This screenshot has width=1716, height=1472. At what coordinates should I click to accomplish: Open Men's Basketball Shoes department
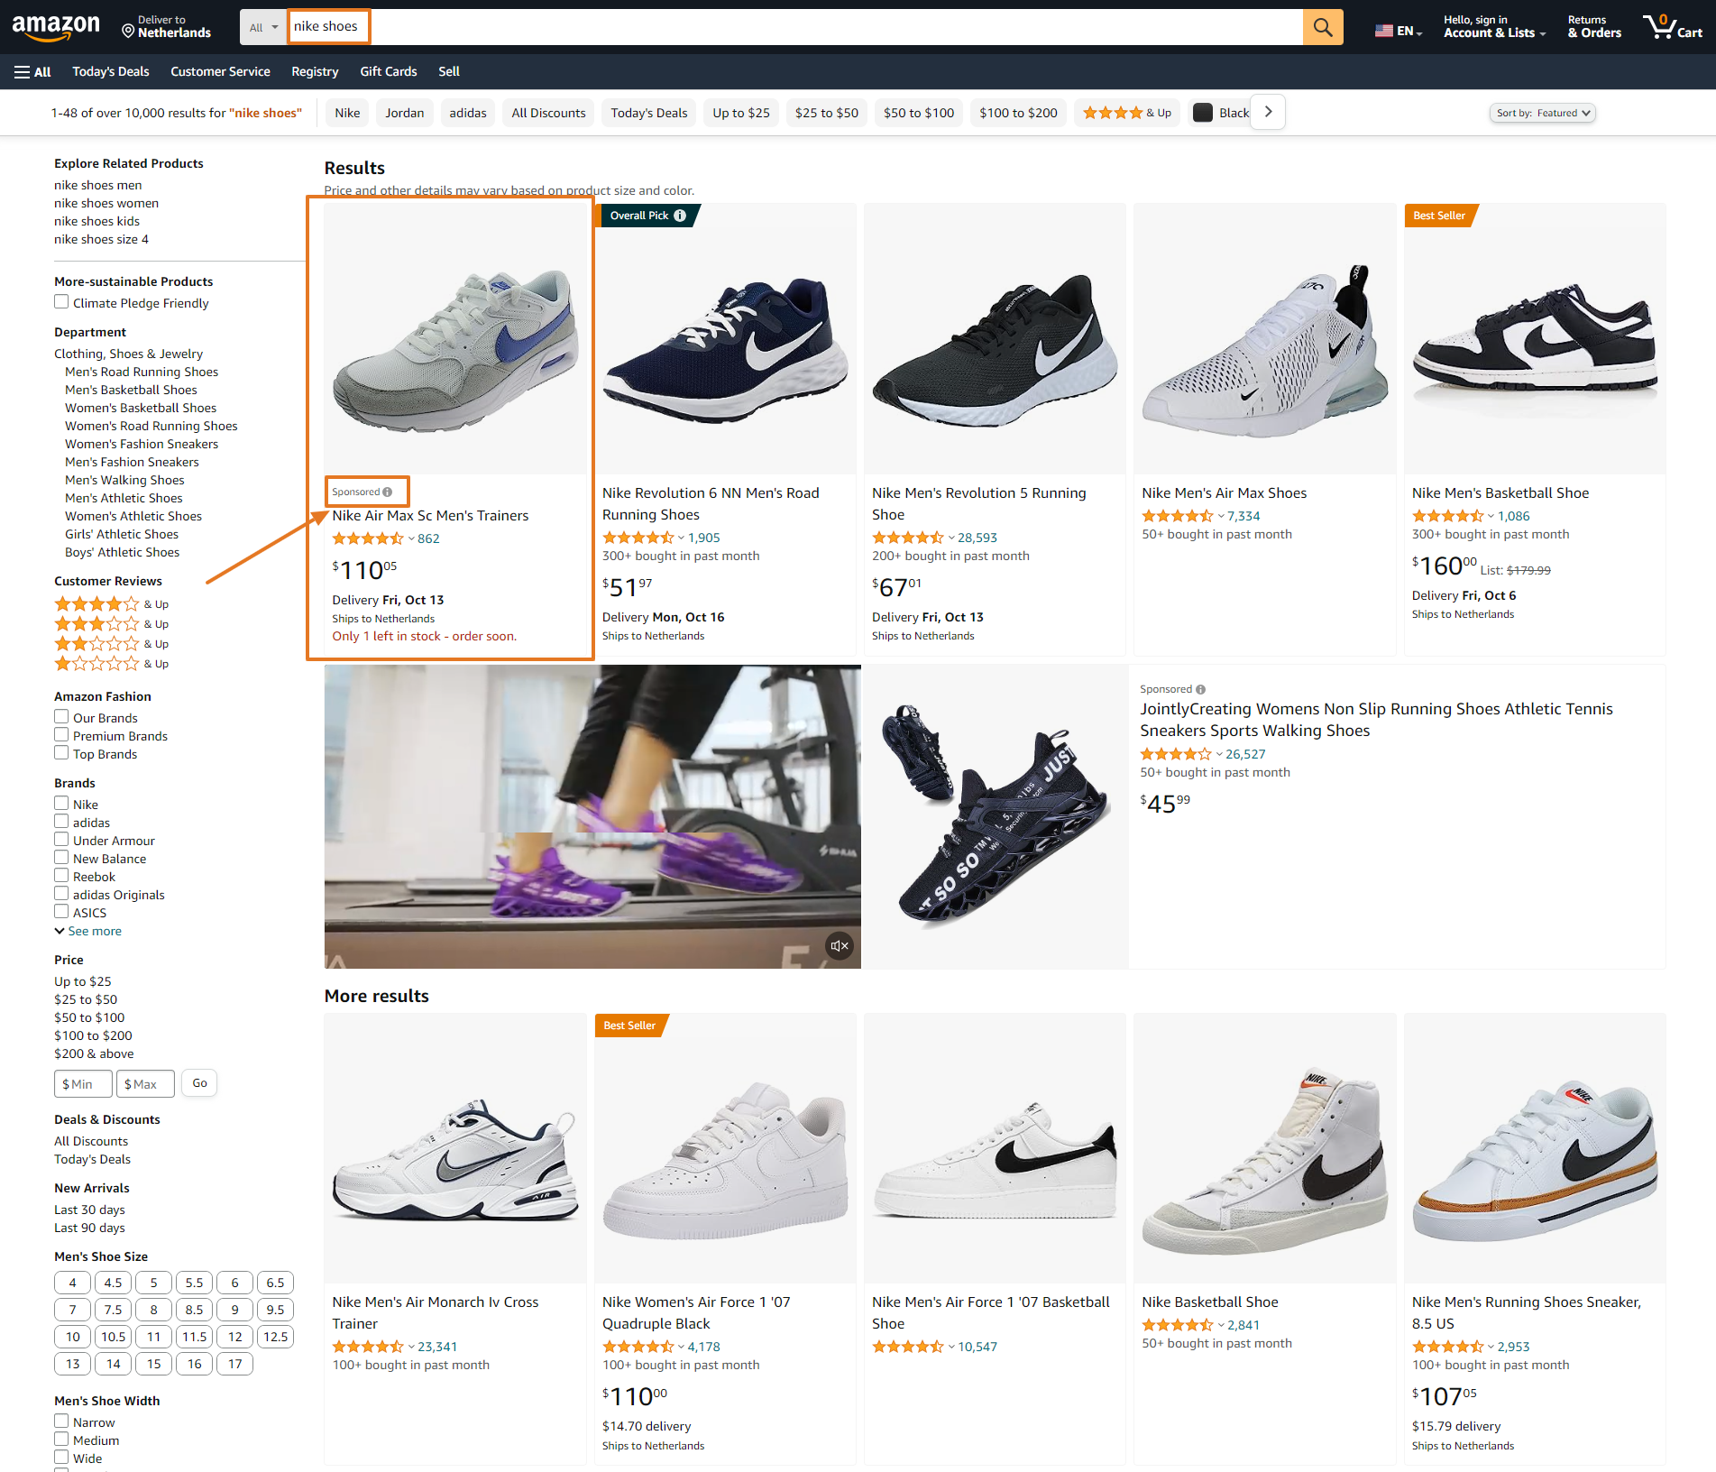click(x=131, y=390)
